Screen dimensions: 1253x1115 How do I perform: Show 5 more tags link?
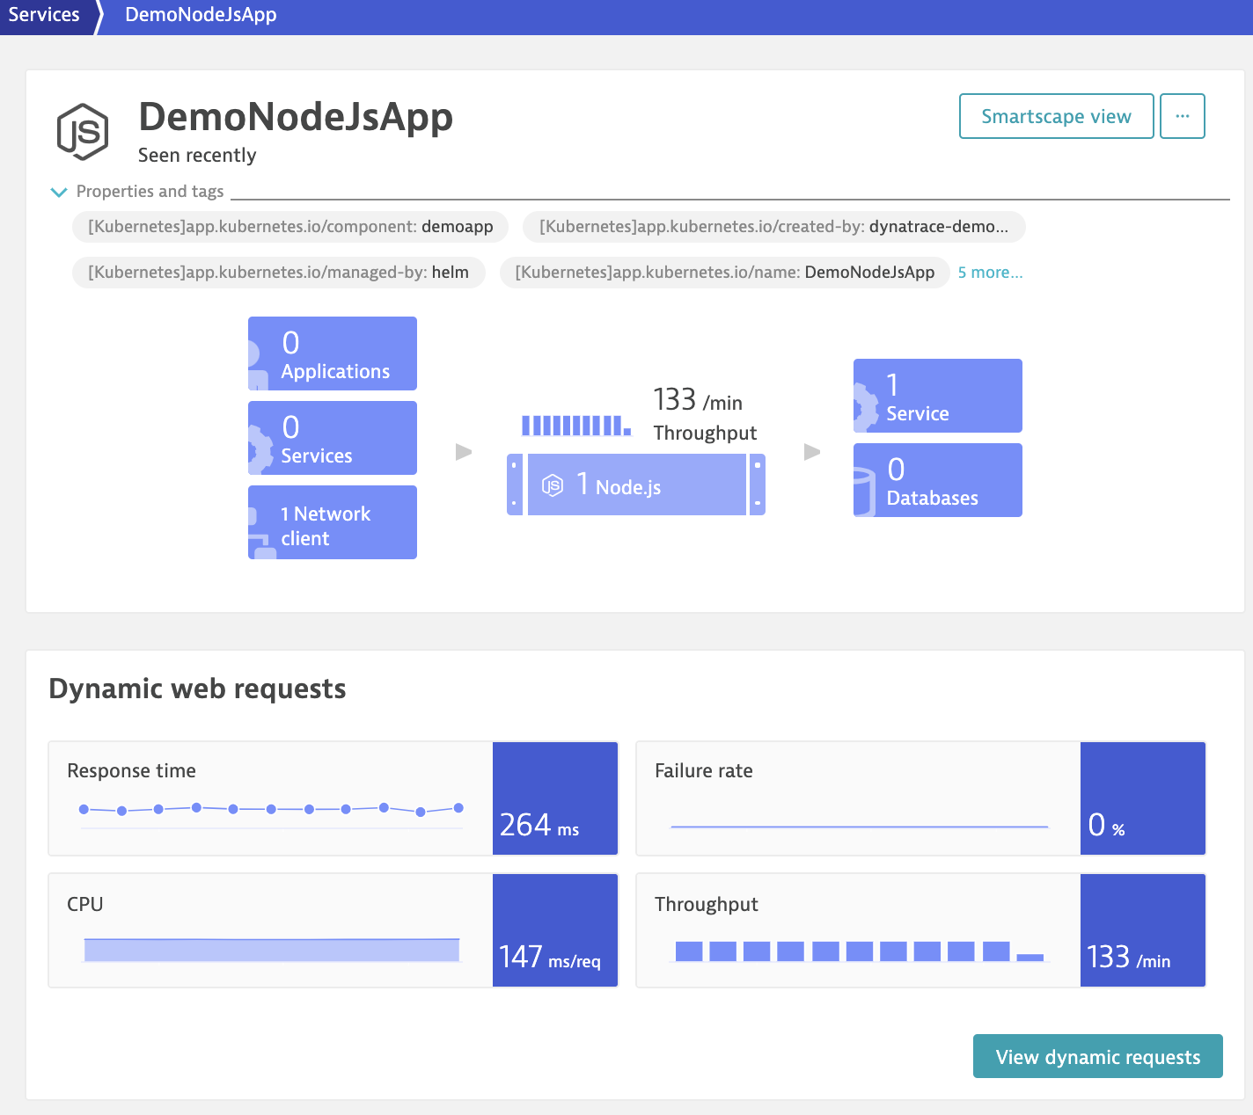click(x=990, y=273)
